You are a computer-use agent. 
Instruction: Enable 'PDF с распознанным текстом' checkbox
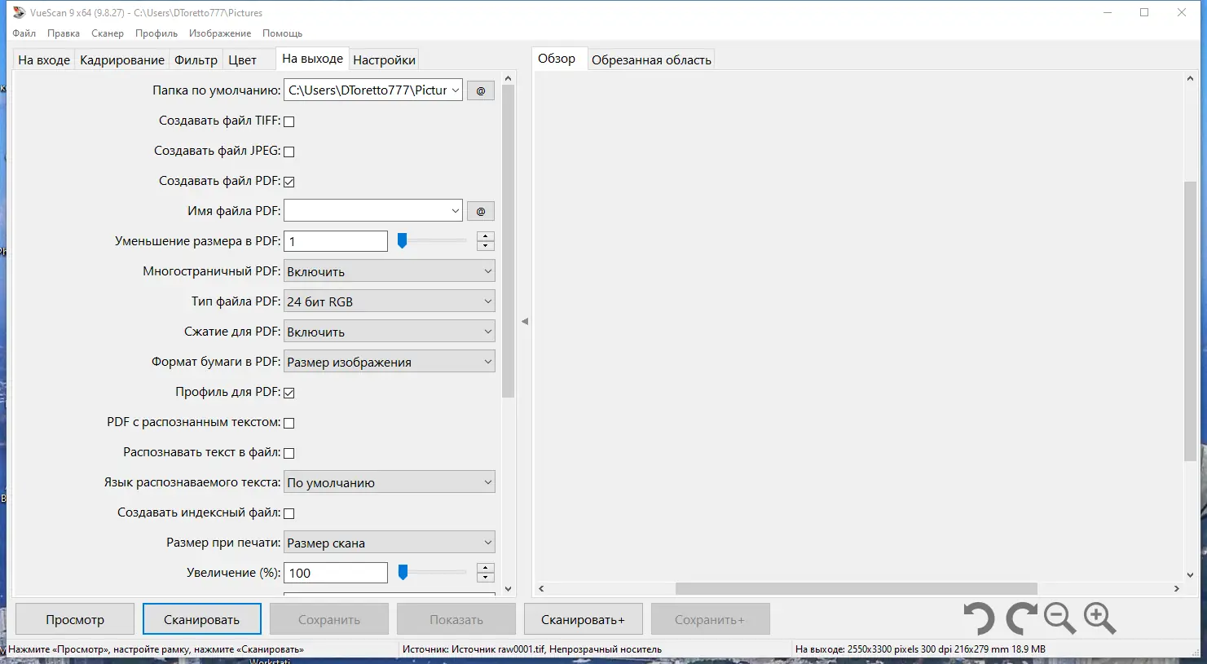click(x=289, y=423)
